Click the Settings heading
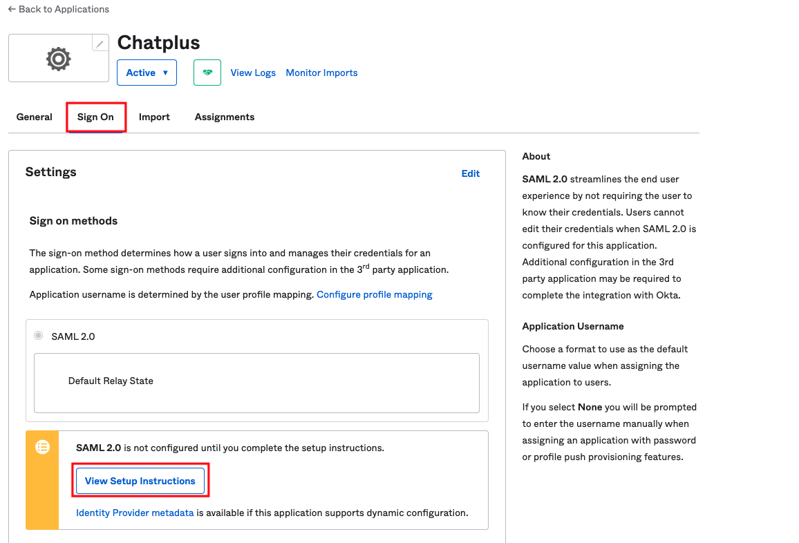799x543 pixels. [51, 171]
